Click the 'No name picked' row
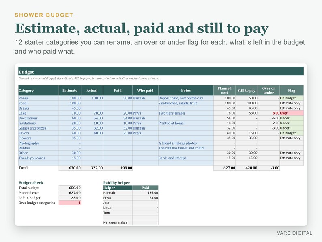The height and width of the screenshot is (242, 322). click(131, 223)
